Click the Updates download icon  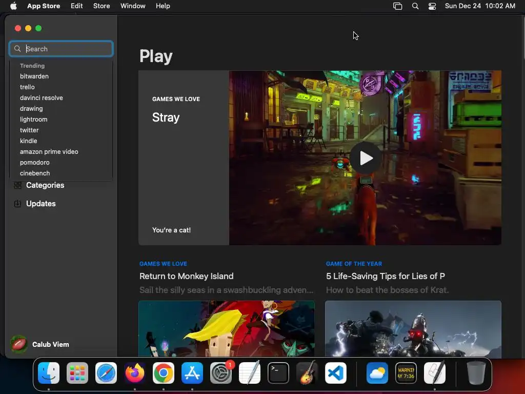point(17,204)
